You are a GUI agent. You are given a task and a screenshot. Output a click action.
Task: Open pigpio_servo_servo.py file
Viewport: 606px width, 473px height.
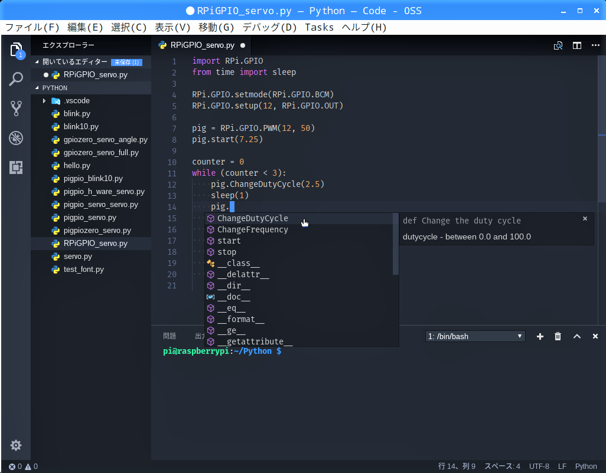coord(91,205)
